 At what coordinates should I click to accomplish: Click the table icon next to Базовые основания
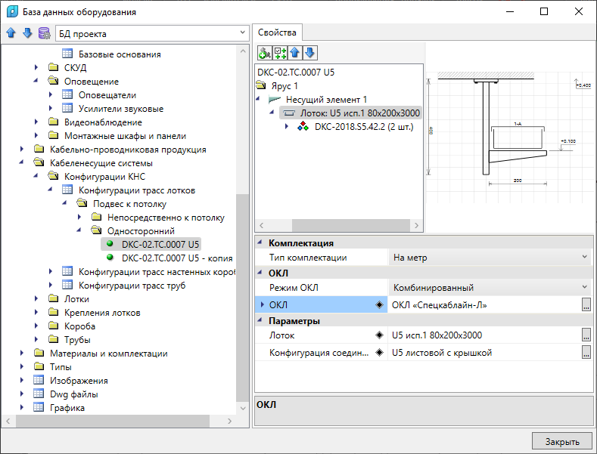click(67, 54)
